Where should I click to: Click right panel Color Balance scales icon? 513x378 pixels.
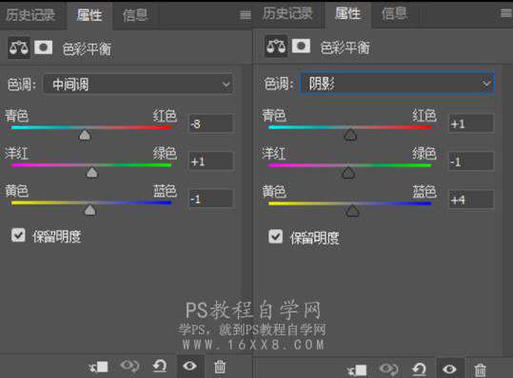coord(276,47)
